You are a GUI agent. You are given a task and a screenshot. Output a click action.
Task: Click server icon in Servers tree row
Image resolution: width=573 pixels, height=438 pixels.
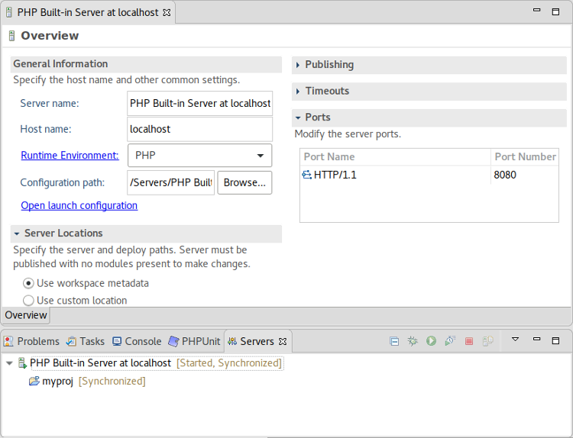click(x=23, y=363)
